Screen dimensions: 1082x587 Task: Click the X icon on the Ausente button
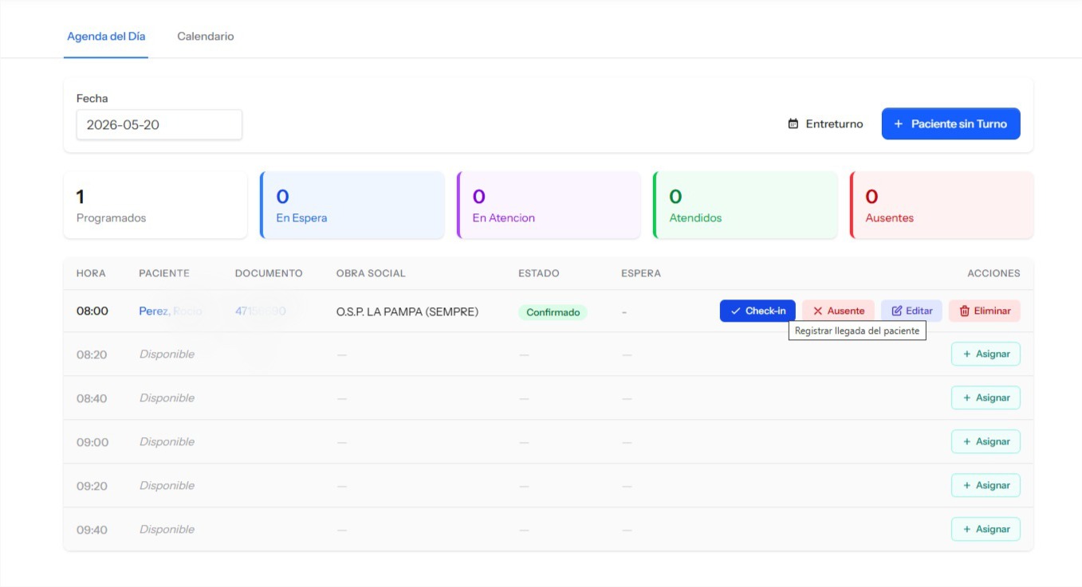(x=817, y=311)
